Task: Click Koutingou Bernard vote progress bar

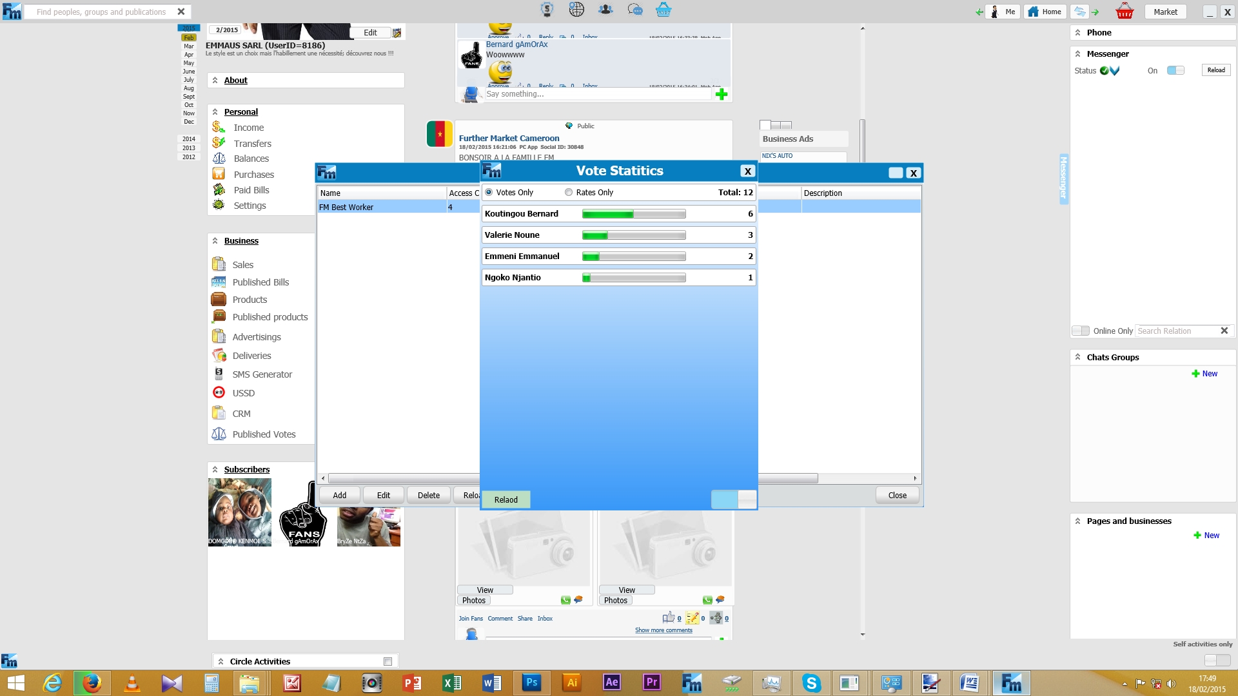Action: [x=634, y=213]
